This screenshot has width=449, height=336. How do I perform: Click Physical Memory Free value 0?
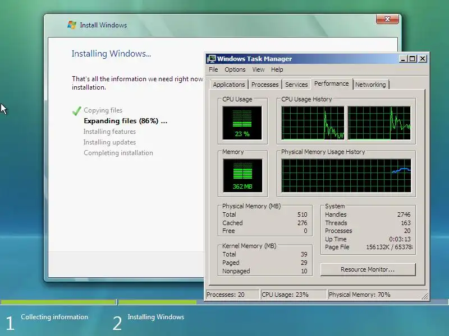pos(305,231)
